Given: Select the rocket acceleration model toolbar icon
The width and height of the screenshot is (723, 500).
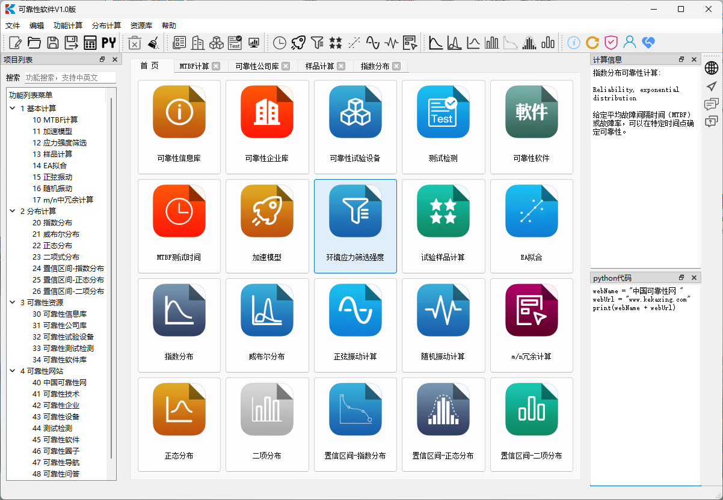Looking at the screenshot, I should 297,42.
